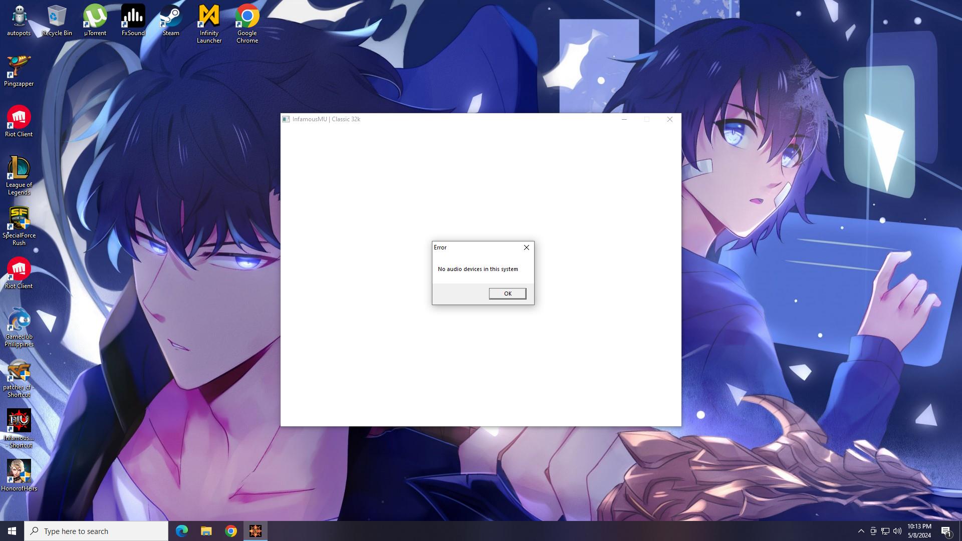The image size is (962, 541).
Task: Select the autopots desktop icon
Action: pos(19,21)
